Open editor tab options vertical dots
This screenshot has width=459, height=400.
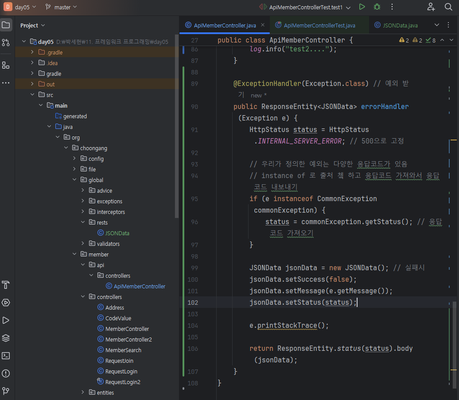tap(448, 25)
